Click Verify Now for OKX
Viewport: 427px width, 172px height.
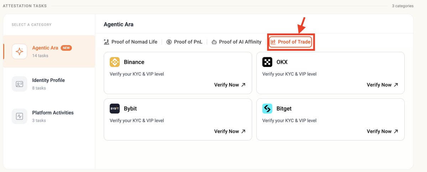(383, 85)
